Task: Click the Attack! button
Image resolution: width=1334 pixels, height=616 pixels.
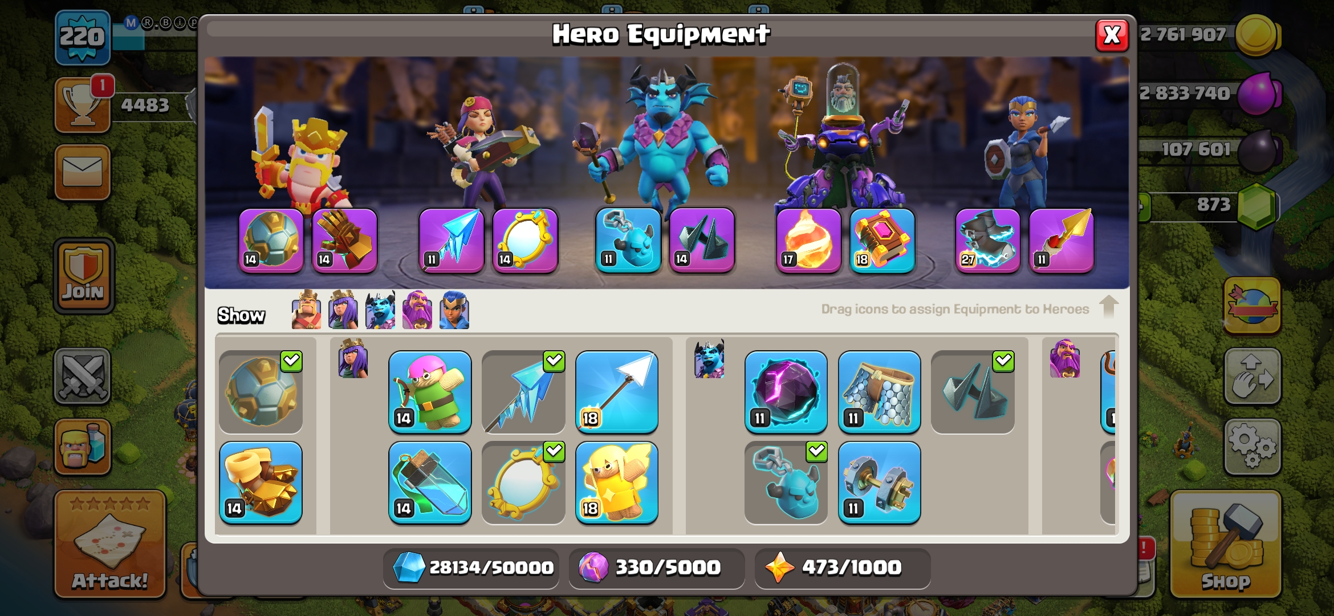Action: [110, 544]
